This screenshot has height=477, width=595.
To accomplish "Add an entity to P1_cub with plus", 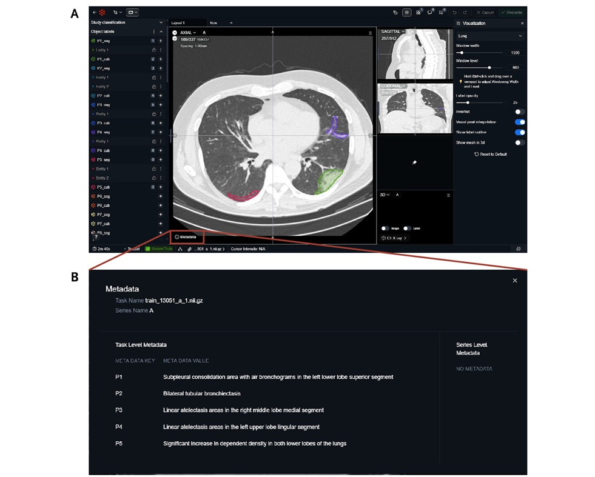I will coord(161,59).
